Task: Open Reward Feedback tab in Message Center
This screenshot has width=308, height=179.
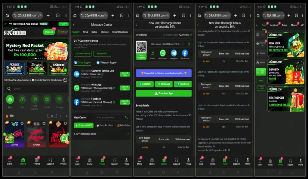Action: 120,32
